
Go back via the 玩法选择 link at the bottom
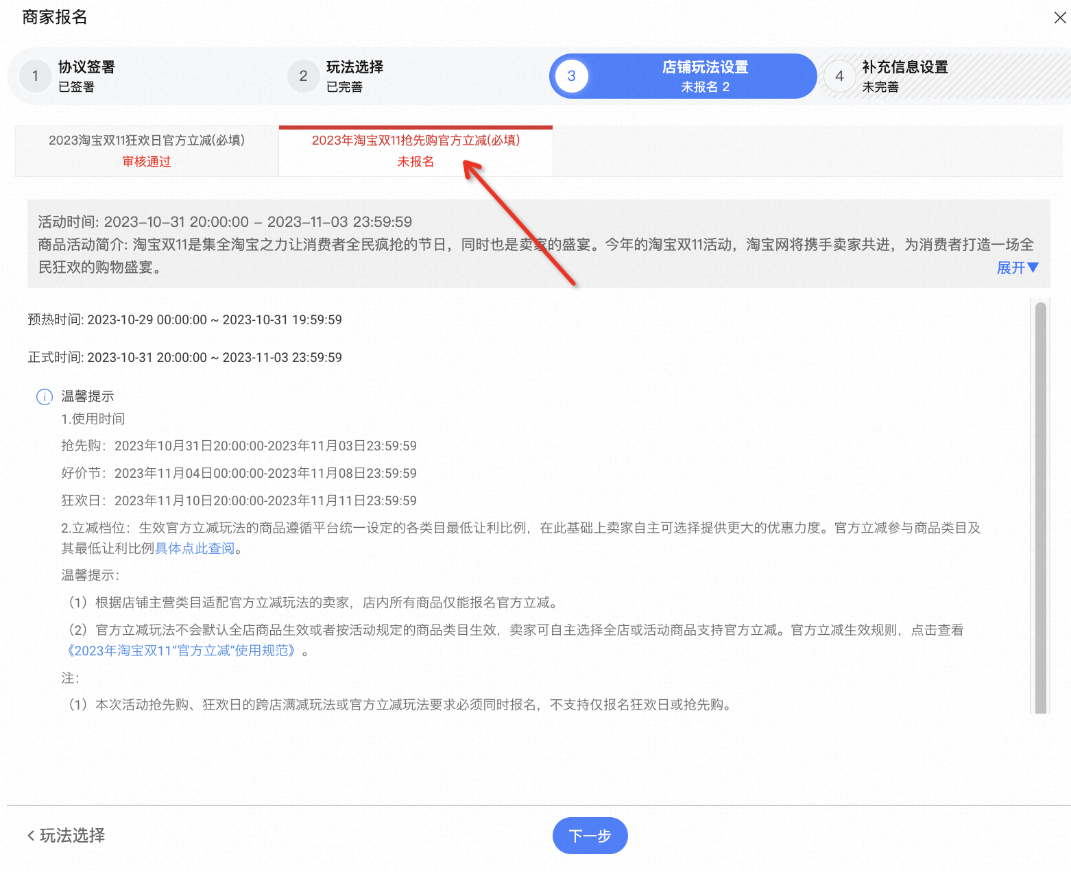point(66,836)
